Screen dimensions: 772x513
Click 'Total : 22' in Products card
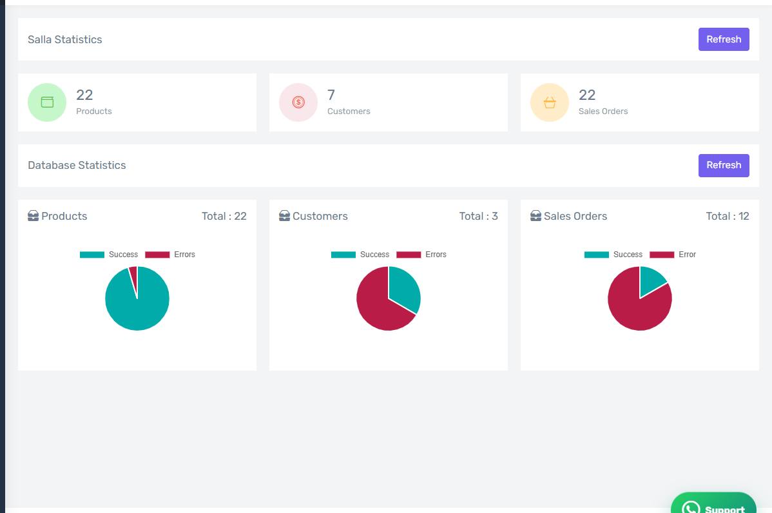tap(224, 216)
